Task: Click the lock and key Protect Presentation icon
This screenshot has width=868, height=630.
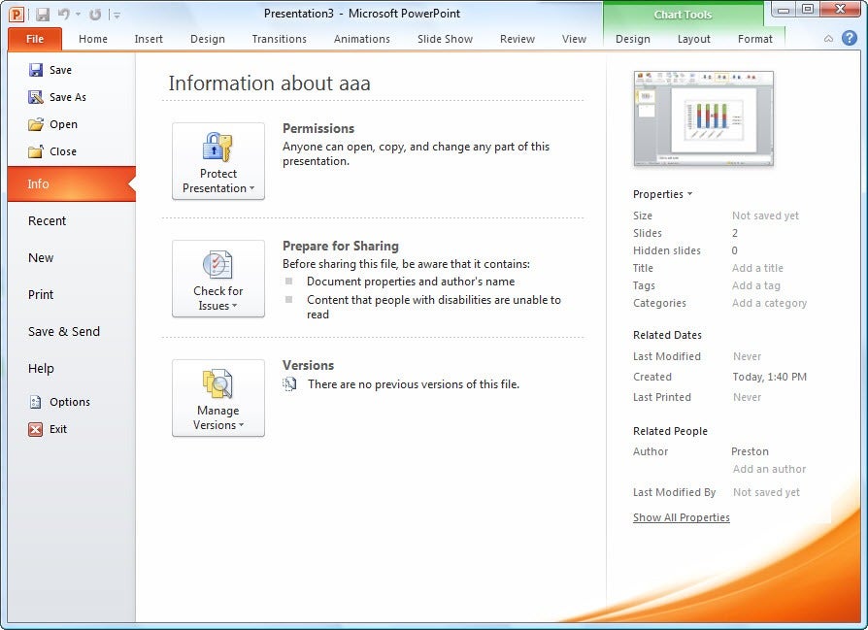Action: tap(218, 148)
